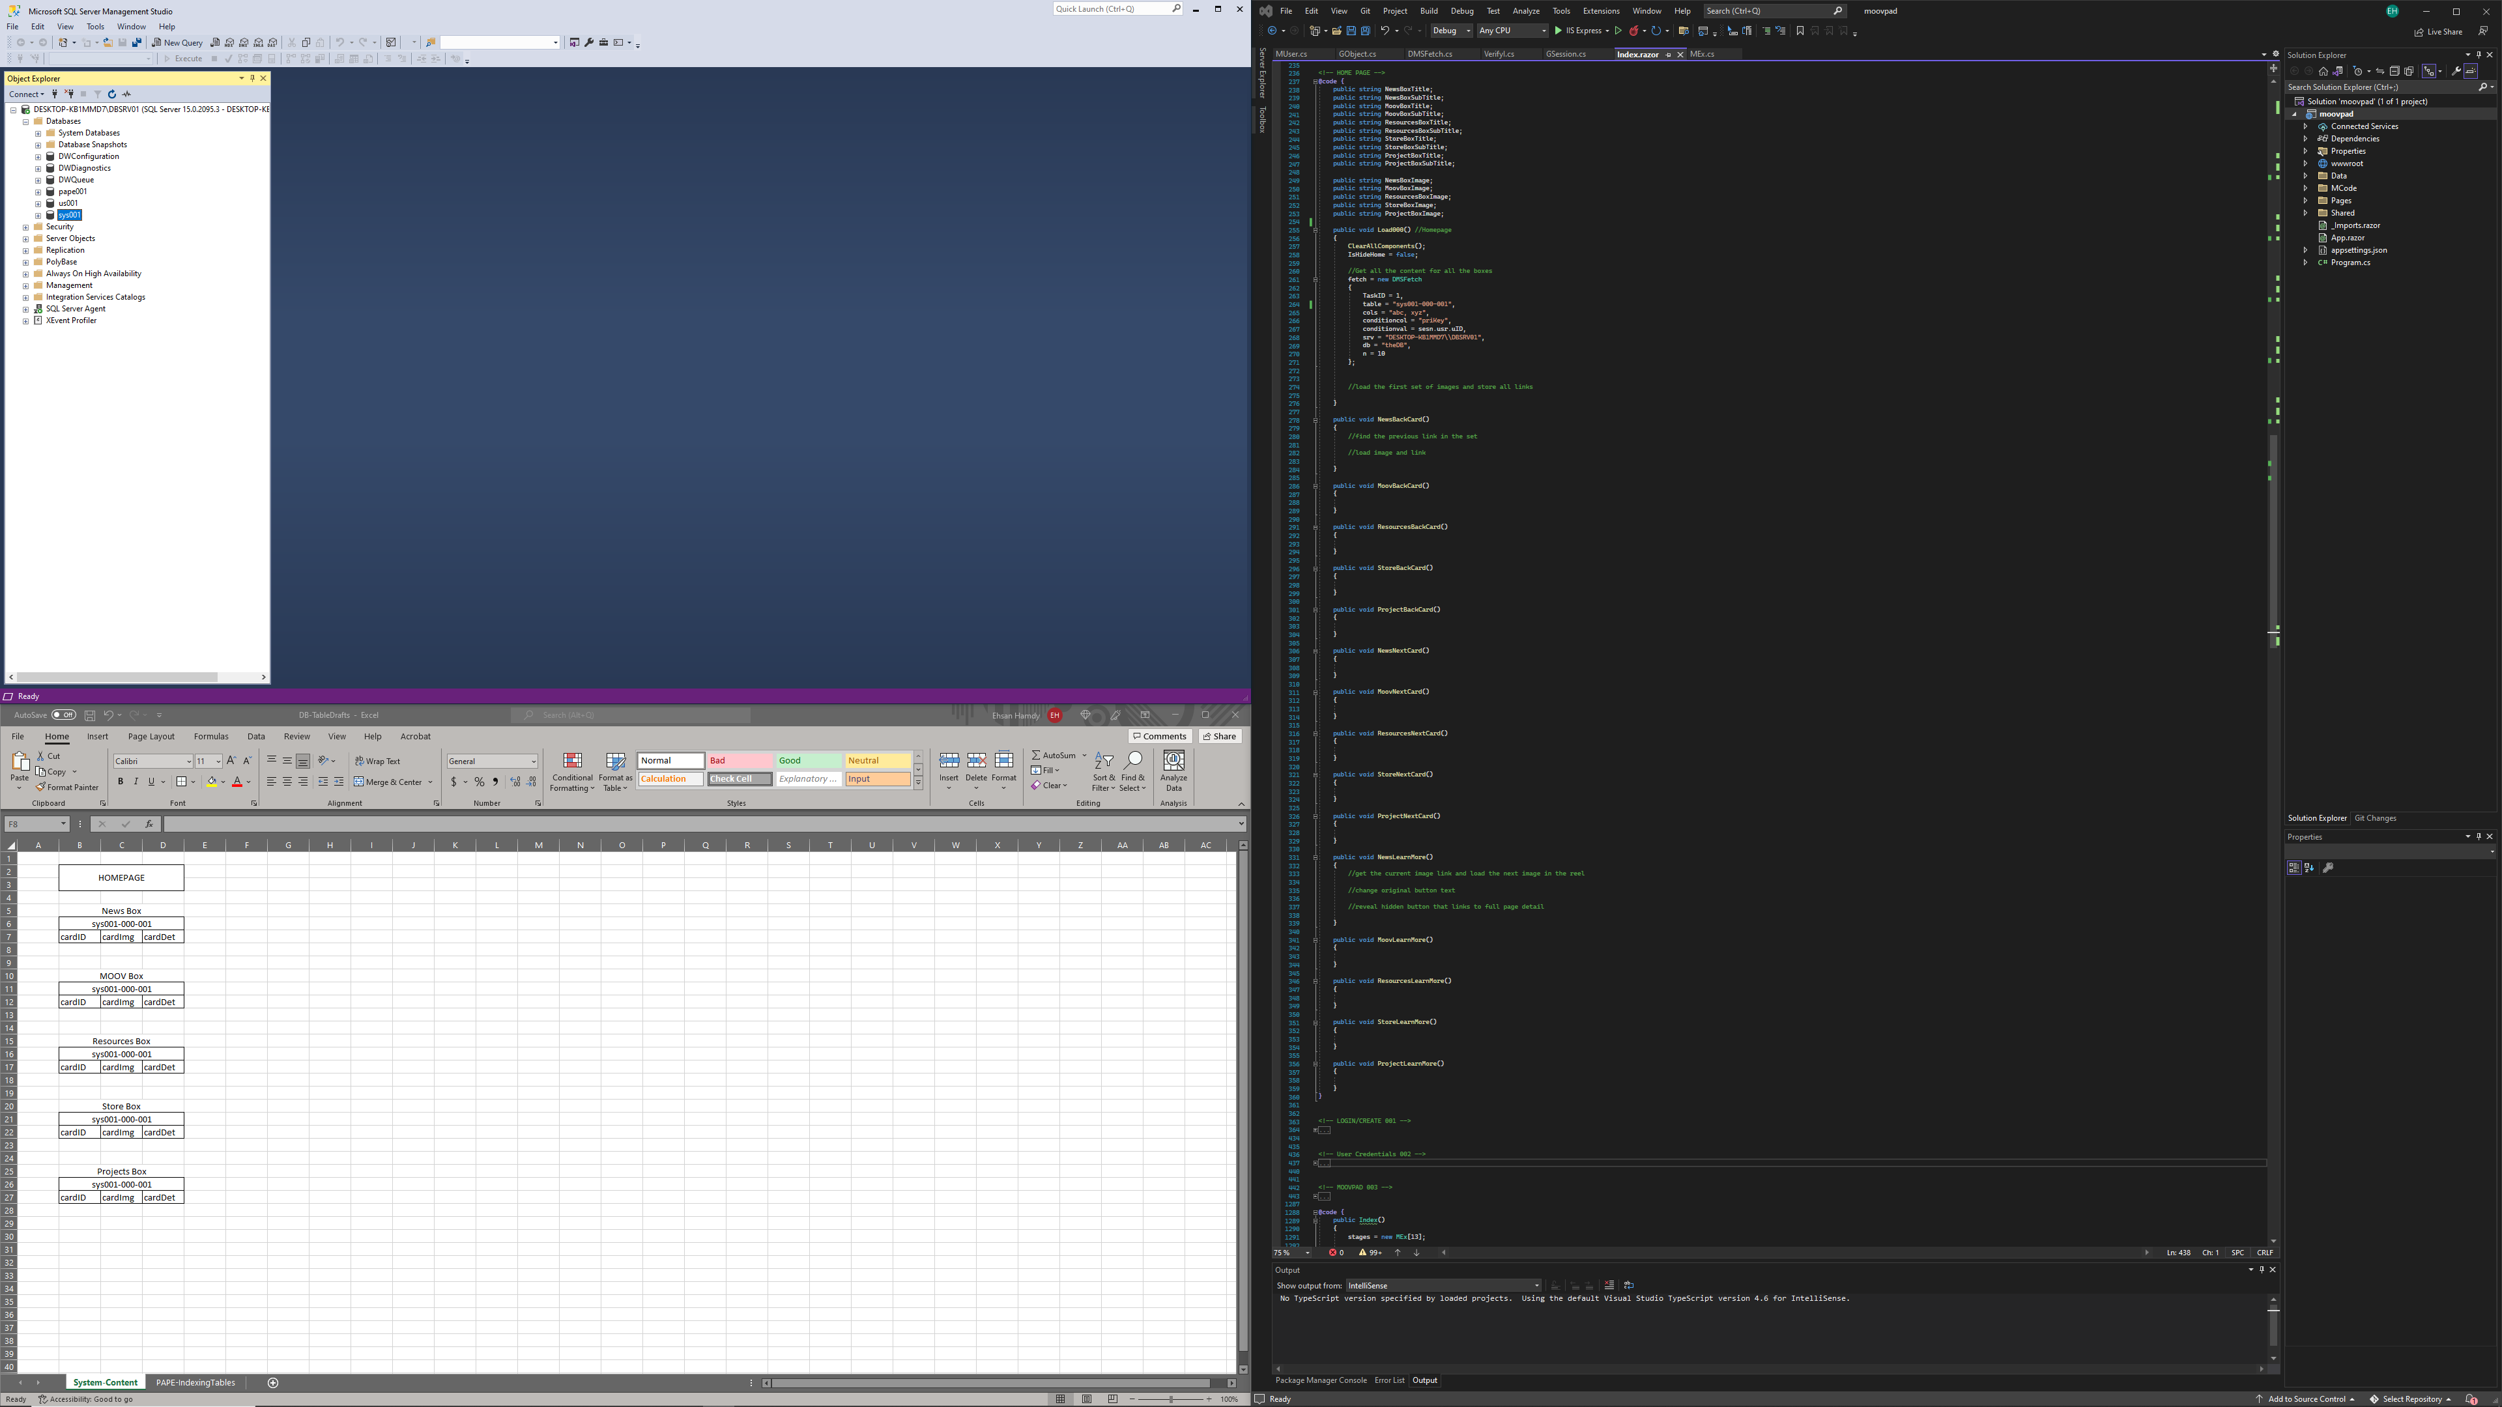
Task: Toggle Wrap Text in Excel
Action: point(378,761)
